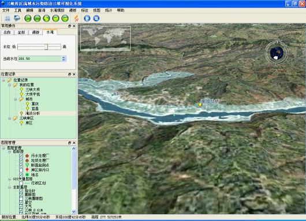Close the 常用操作 panel

pos(74,26)
